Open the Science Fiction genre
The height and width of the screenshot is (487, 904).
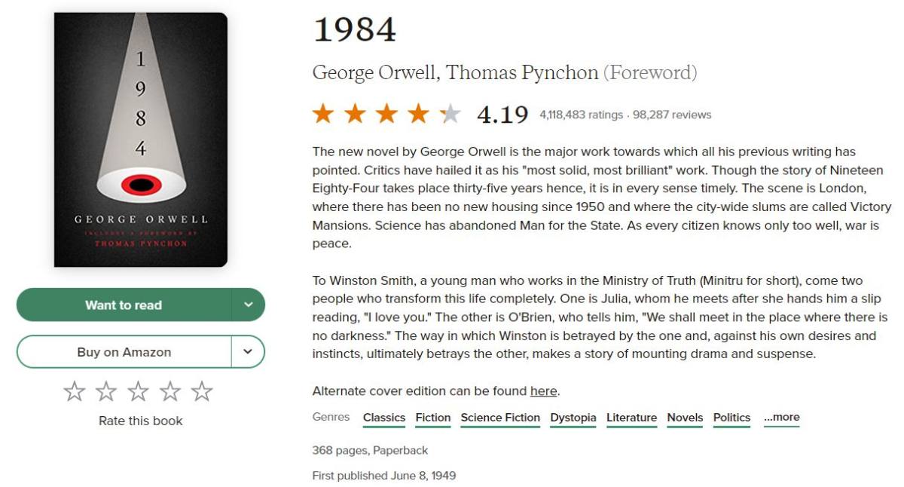tap(500, 418)
